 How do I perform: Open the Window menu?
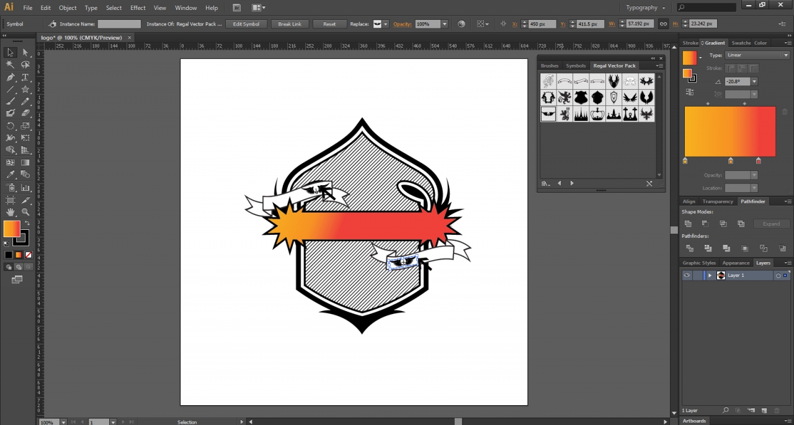[185, 8]
